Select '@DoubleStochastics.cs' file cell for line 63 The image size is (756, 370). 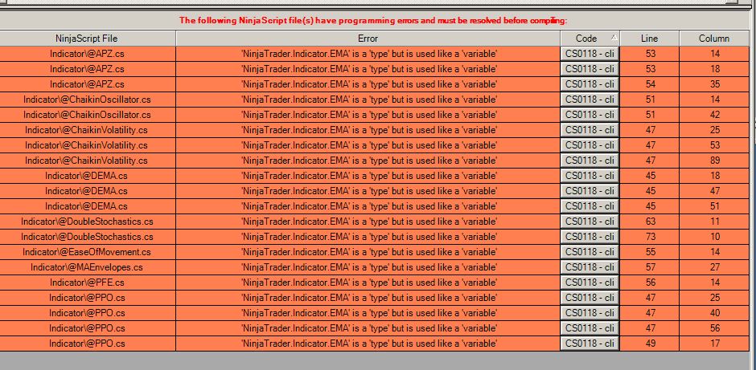pyautogui.click(x=88, y=222)
